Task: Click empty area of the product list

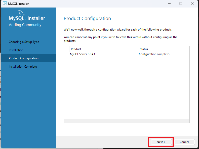Action: 126,87
